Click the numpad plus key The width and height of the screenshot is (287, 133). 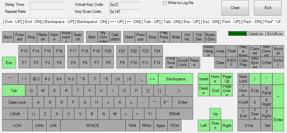[278, 96]
